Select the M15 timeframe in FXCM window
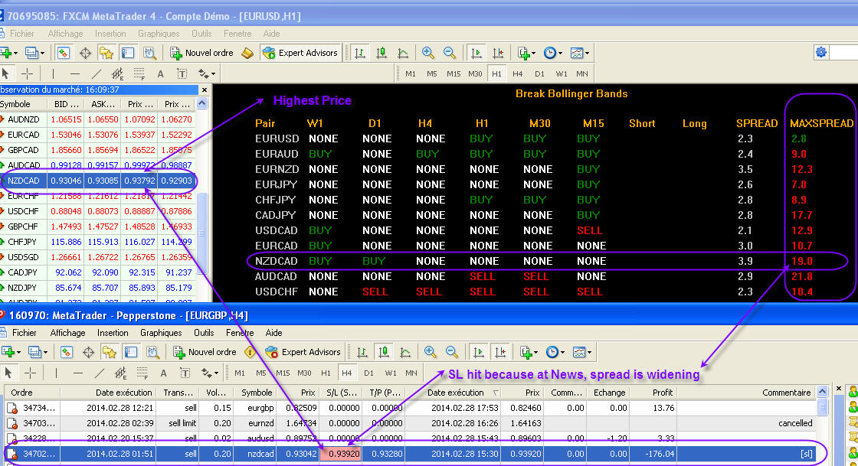The height and width of the screenshot is (466, 858). [x=454, y=73]
